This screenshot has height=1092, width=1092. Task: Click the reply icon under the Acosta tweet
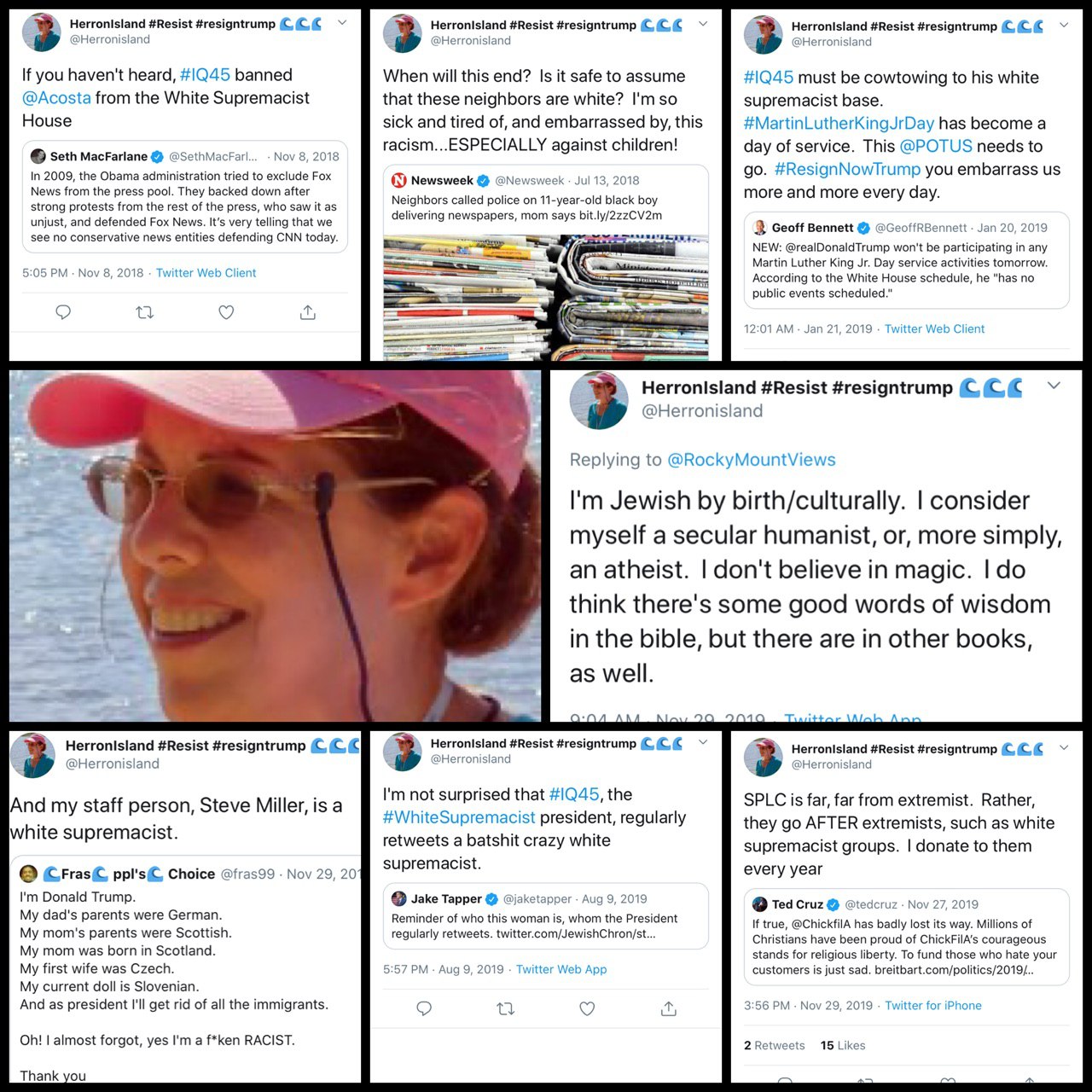63,312
